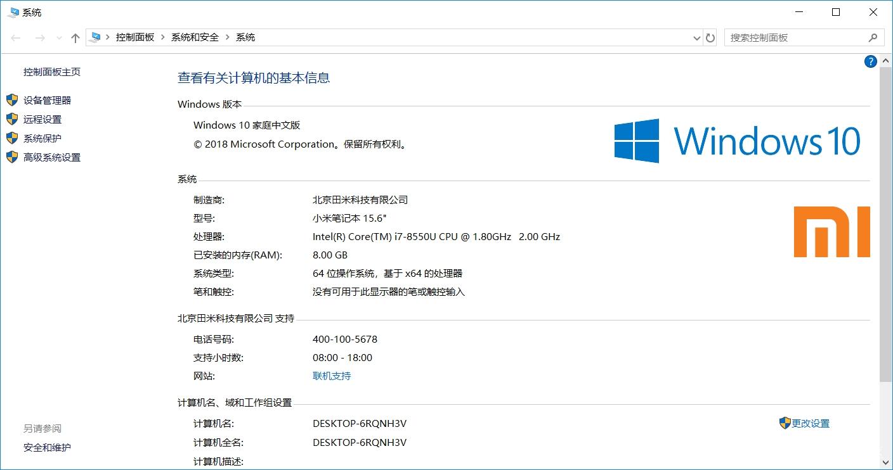Navigate to 控制面板 in the breadcrumb

point(135,37)
